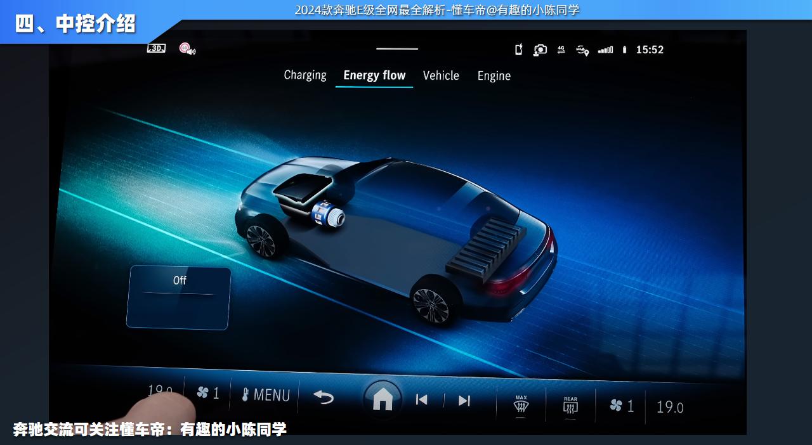Tap the 3D map icon in status bar
This screenshot has height=445, width=812.
(156, 48)
